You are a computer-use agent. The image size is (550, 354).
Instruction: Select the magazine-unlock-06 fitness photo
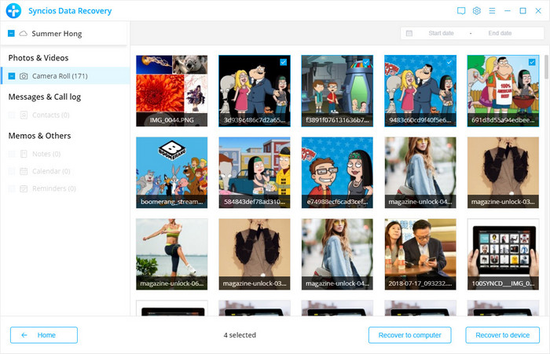(x=172, y=254)
